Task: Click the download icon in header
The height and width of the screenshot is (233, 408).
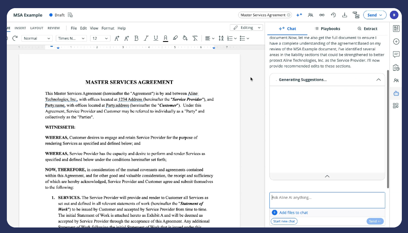Action: [x=345, y=15]
